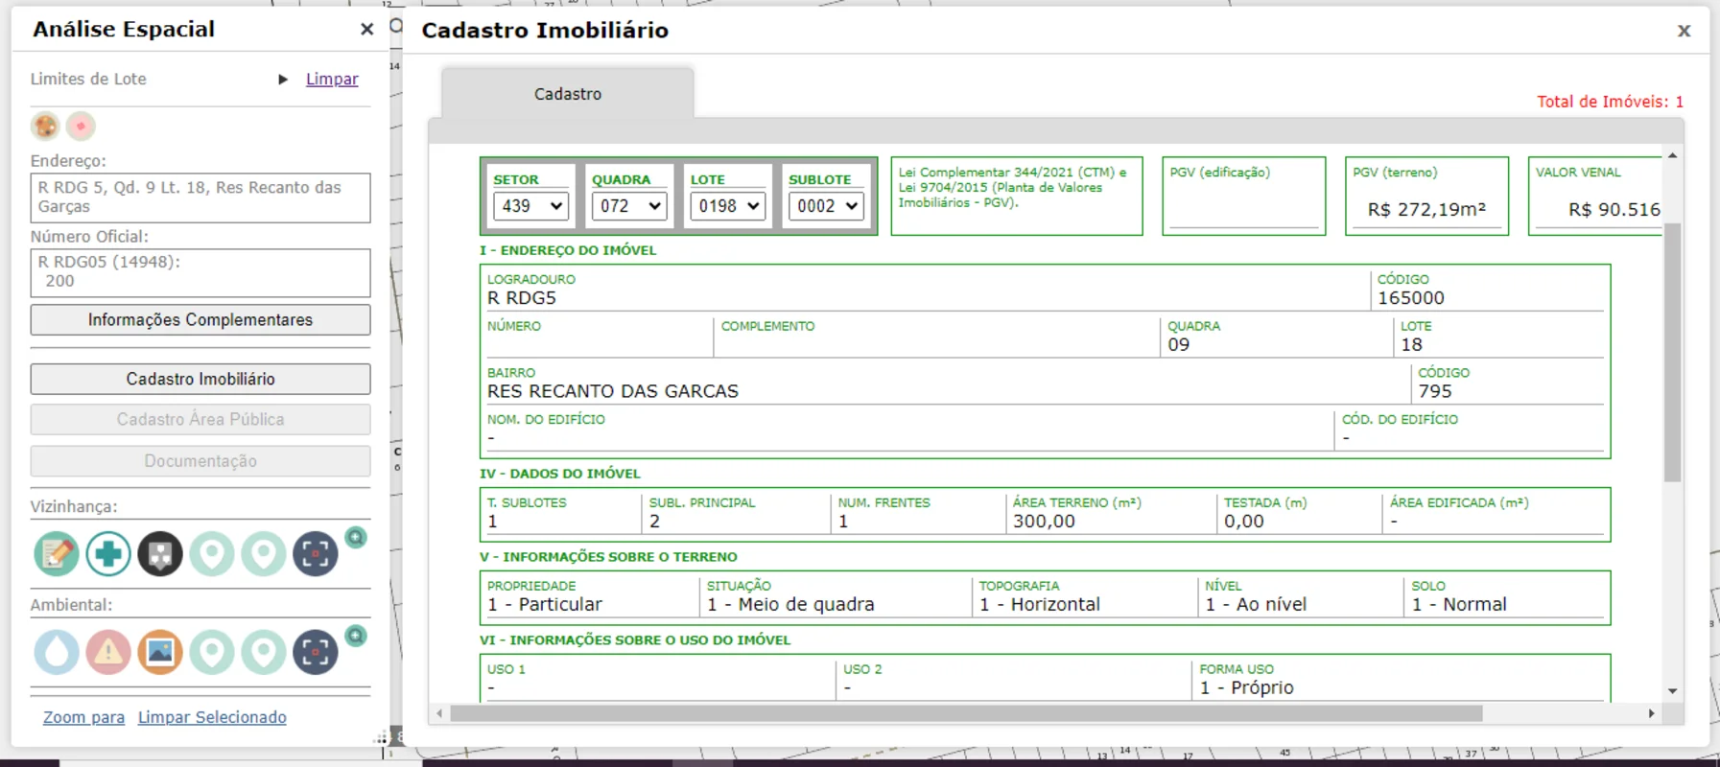Click the notepad with pencil icon in Vizinhança
This screenshot has height=767, width=1720.
coord(57,554)
